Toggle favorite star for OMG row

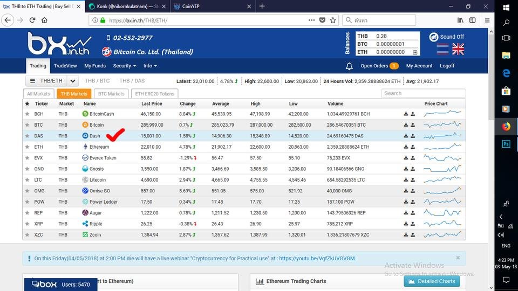(27, 191)
